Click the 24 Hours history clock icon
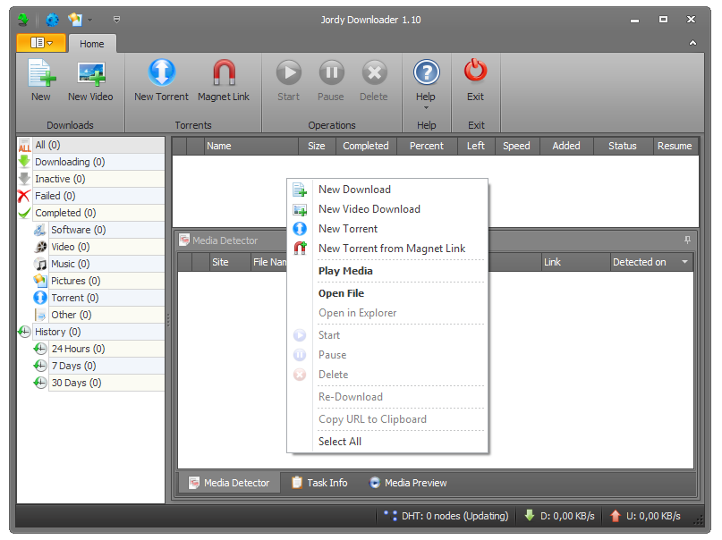The image size is (722, 540). pyautogui.click(x=40, y=349)
